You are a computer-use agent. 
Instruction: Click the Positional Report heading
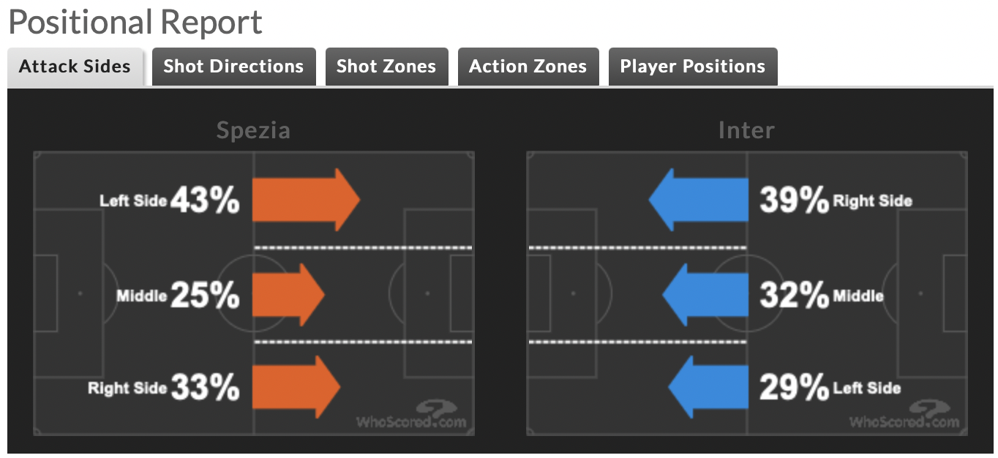pyautogui.click(x=135, y=23)
